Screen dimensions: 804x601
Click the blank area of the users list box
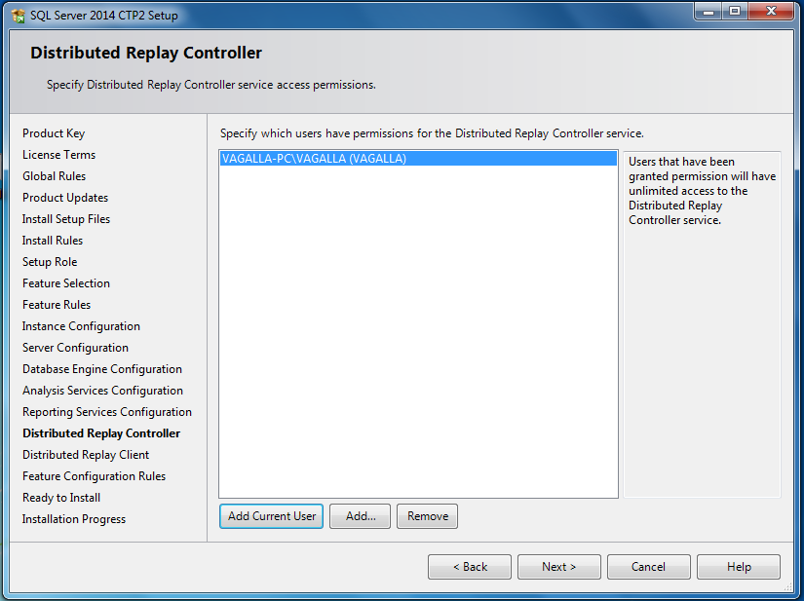coord(418,333)
